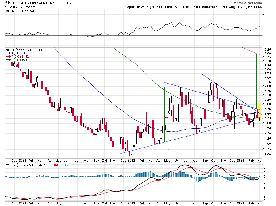Click the candlestick icon before SH (Weekly)
This screenshot has width=276, height=206.
coord(7,50)
